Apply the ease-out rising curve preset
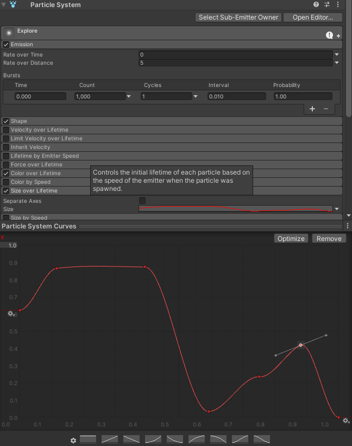This screenshot has width=352, height=446. [x=197, y=439]
